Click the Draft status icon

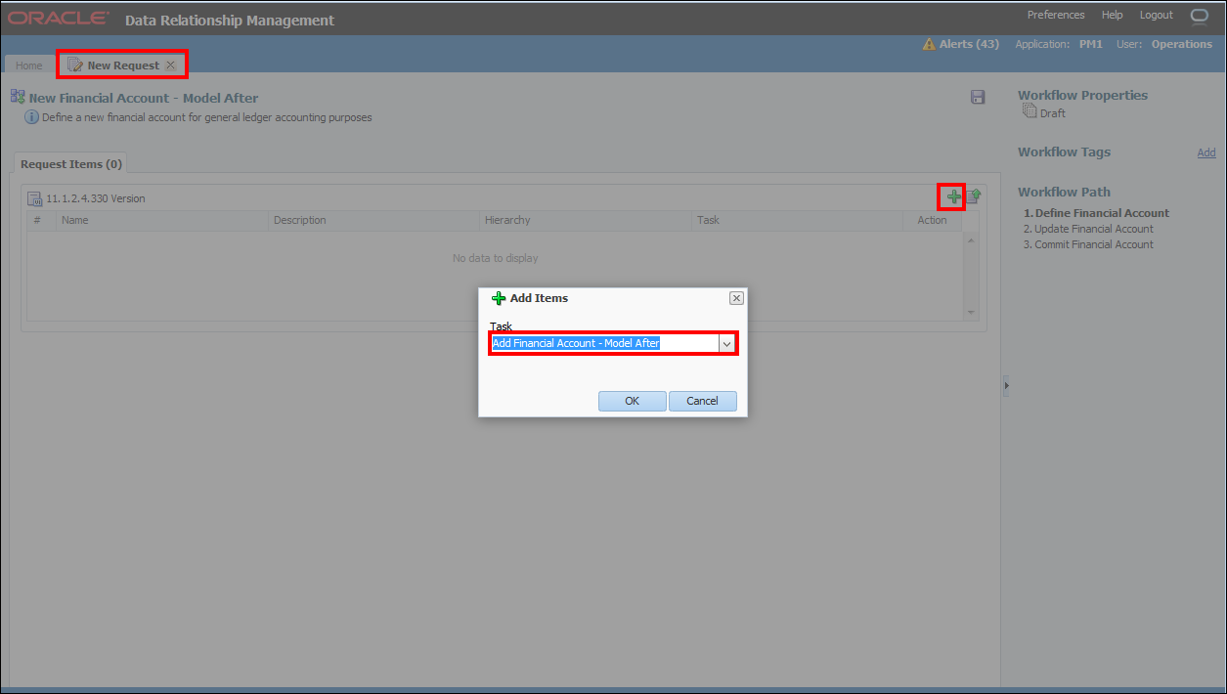pyautogui.click(x=1030, y=111)
